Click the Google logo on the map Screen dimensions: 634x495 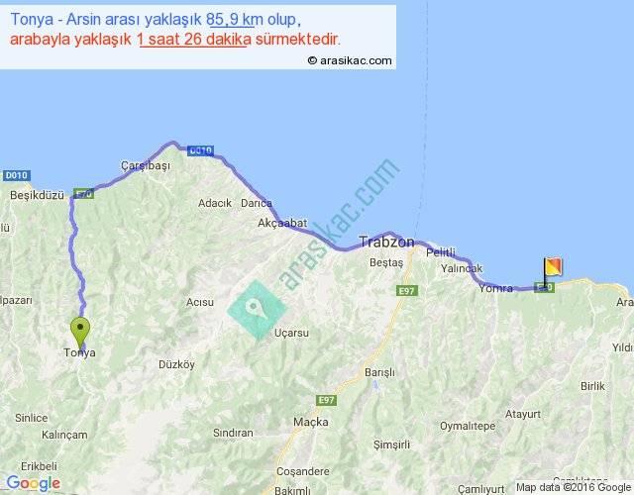[32, 483]
